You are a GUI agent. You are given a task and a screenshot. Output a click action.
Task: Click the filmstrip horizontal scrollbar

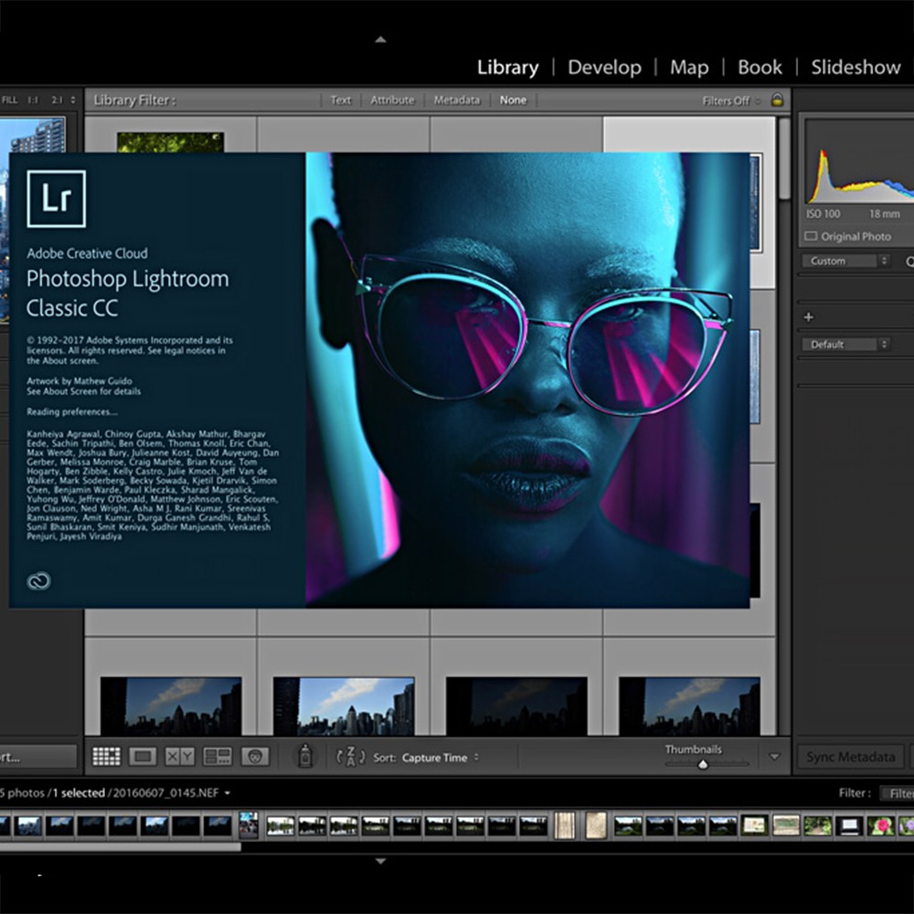pyautogui.click(x=121, y=847)
